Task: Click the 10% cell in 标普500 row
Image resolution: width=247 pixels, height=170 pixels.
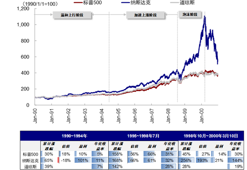Action: [83, 154]
